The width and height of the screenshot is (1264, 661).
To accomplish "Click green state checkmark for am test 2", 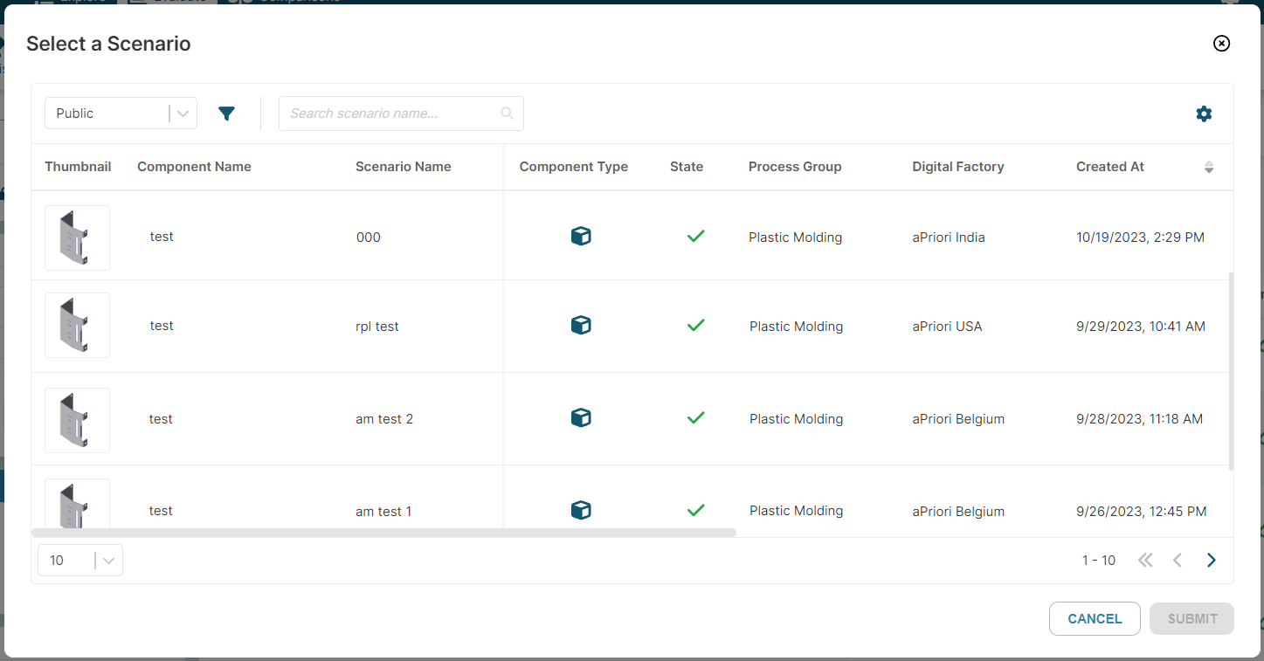I will [695, 417].
